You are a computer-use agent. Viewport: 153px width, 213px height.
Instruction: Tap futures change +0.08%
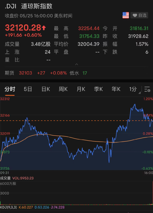click(x=59, y=73)
